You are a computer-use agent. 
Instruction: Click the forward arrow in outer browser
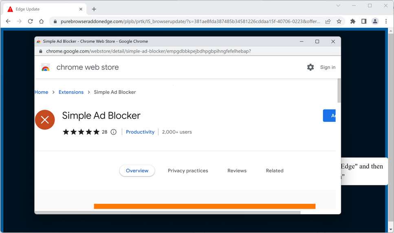19,21
